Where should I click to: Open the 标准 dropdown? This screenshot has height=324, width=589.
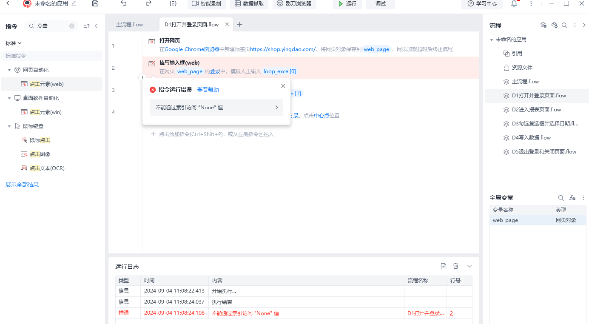pyautogui.click(x=14, y=43)
